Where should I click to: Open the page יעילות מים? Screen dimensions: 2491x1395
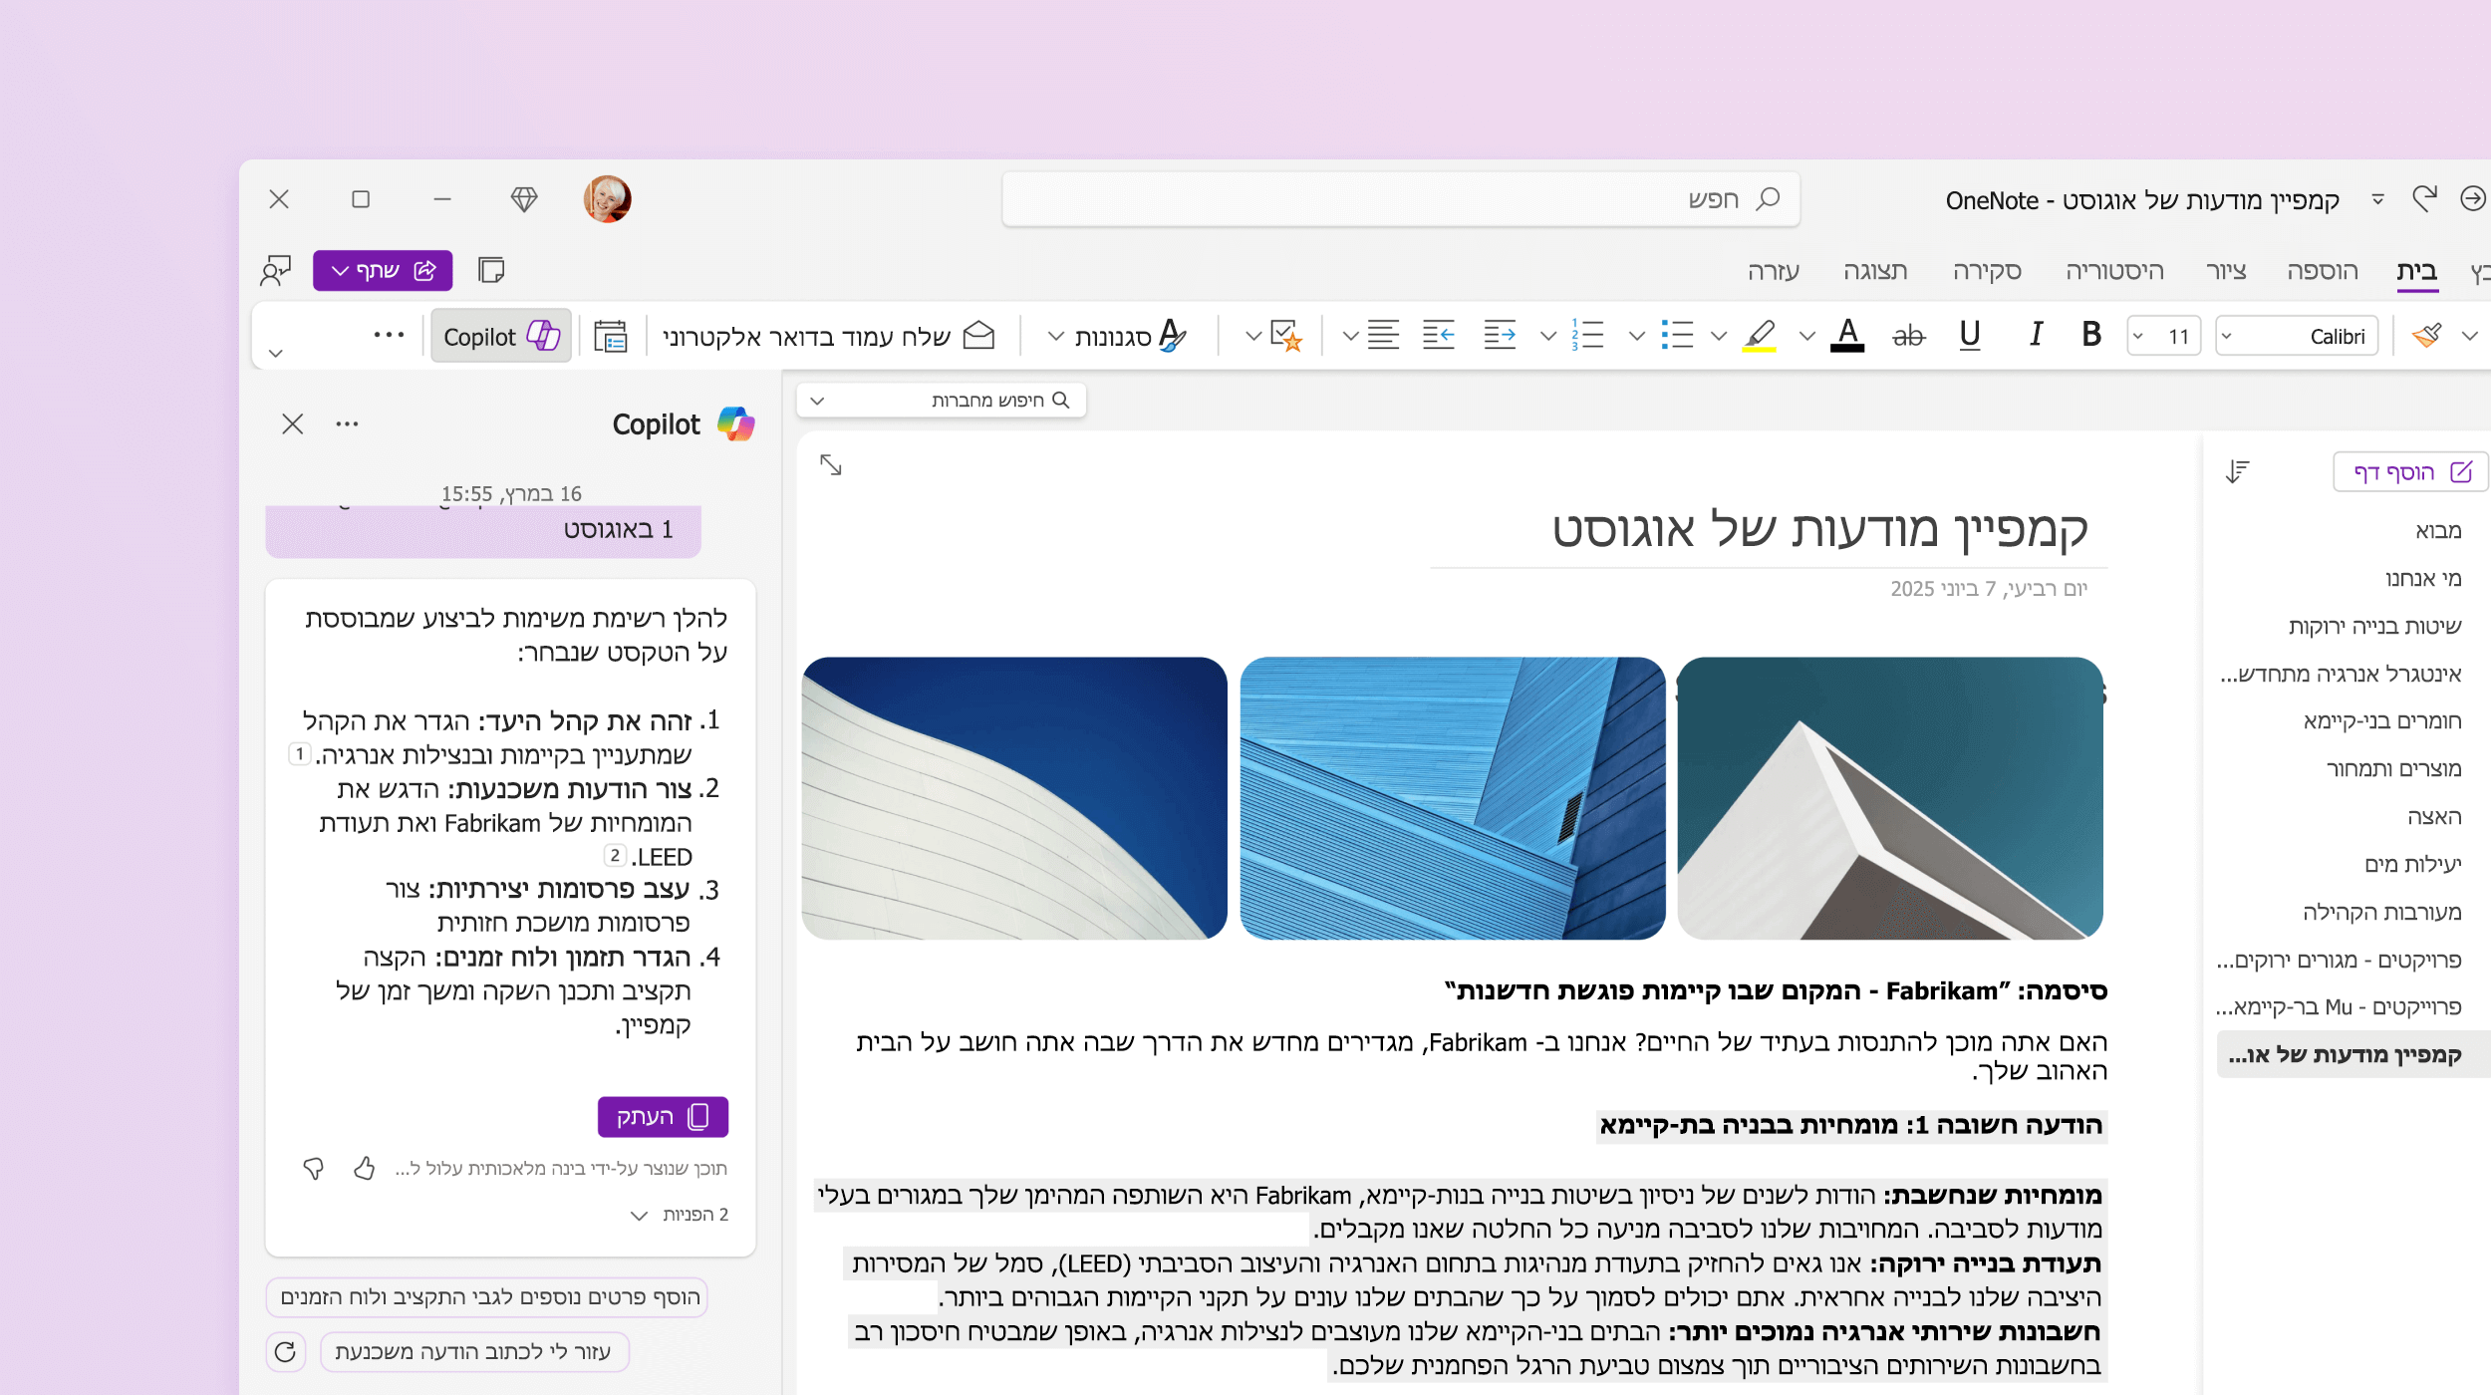pos(2412,865)
